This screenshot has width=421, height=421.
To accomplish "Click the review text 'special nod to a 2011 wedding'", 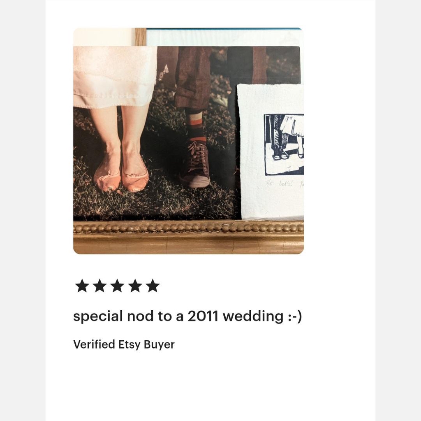I will (178, 316).
